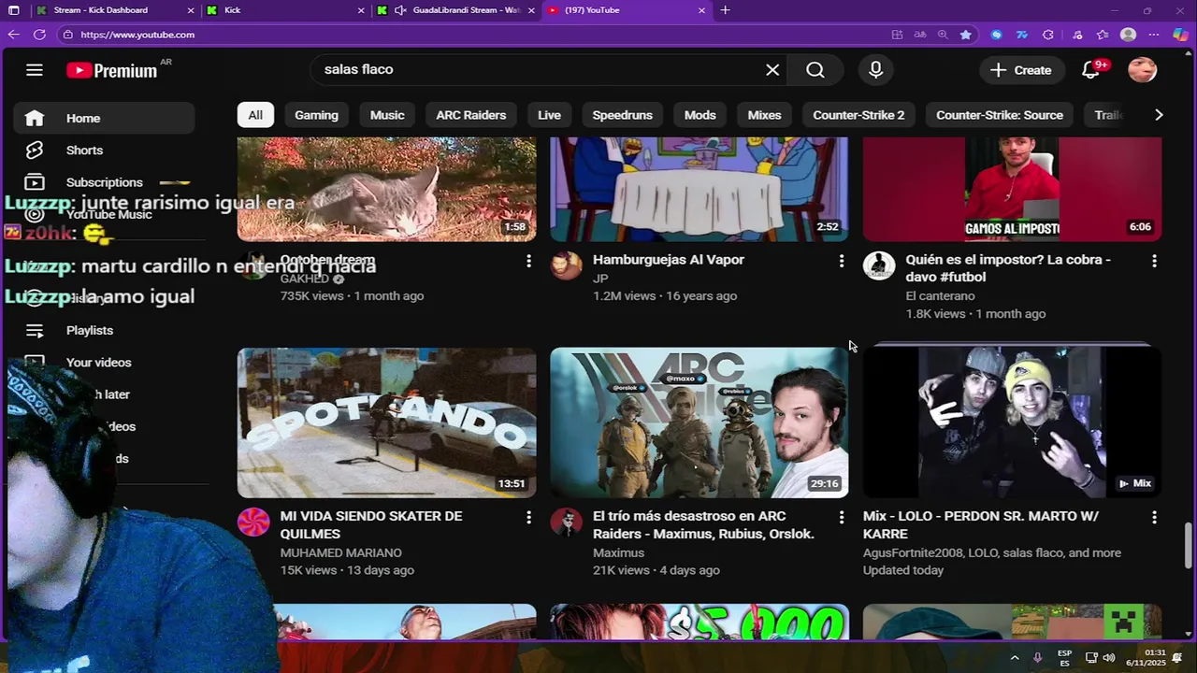Viewport: 1197px width, 673px height.
Task: Click the Shazam extension icon
Action: click(996, 35)
